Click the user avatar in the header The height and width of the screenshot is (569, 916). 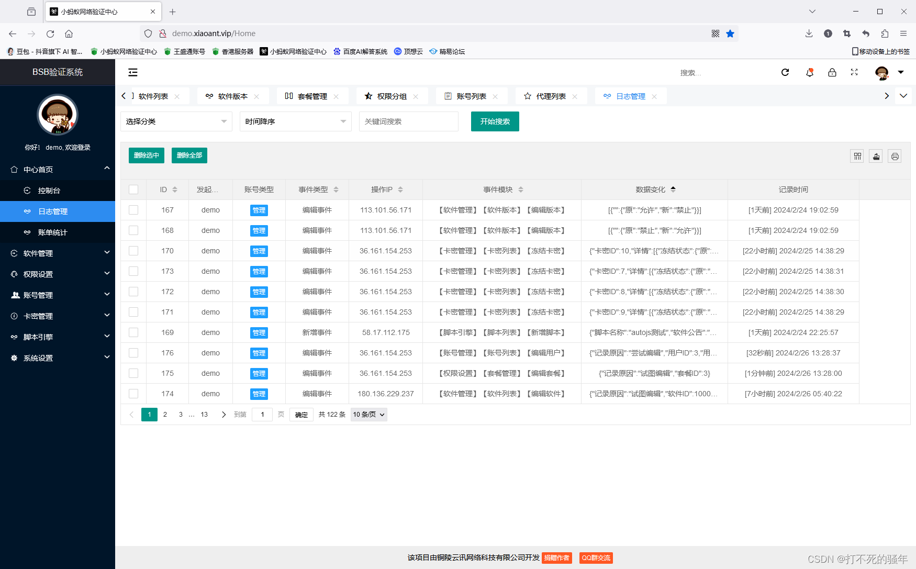point(882,73)
